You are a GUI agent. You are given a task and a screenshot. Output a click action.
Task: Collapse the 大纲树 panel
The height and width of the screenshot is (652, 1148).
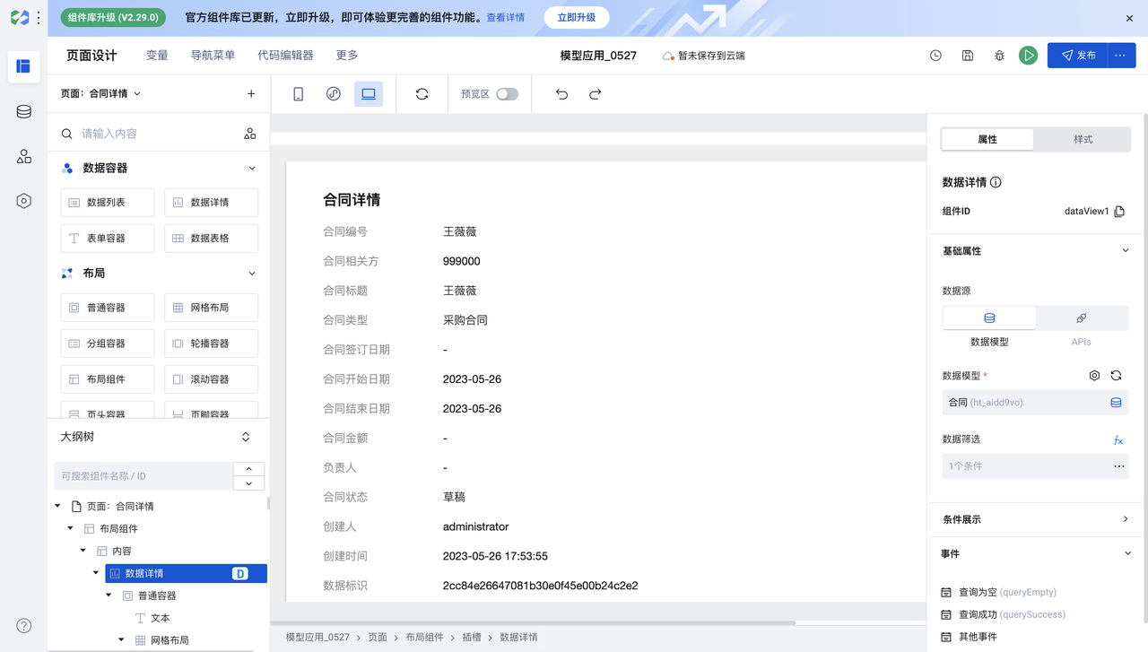(x=246, y=437)
